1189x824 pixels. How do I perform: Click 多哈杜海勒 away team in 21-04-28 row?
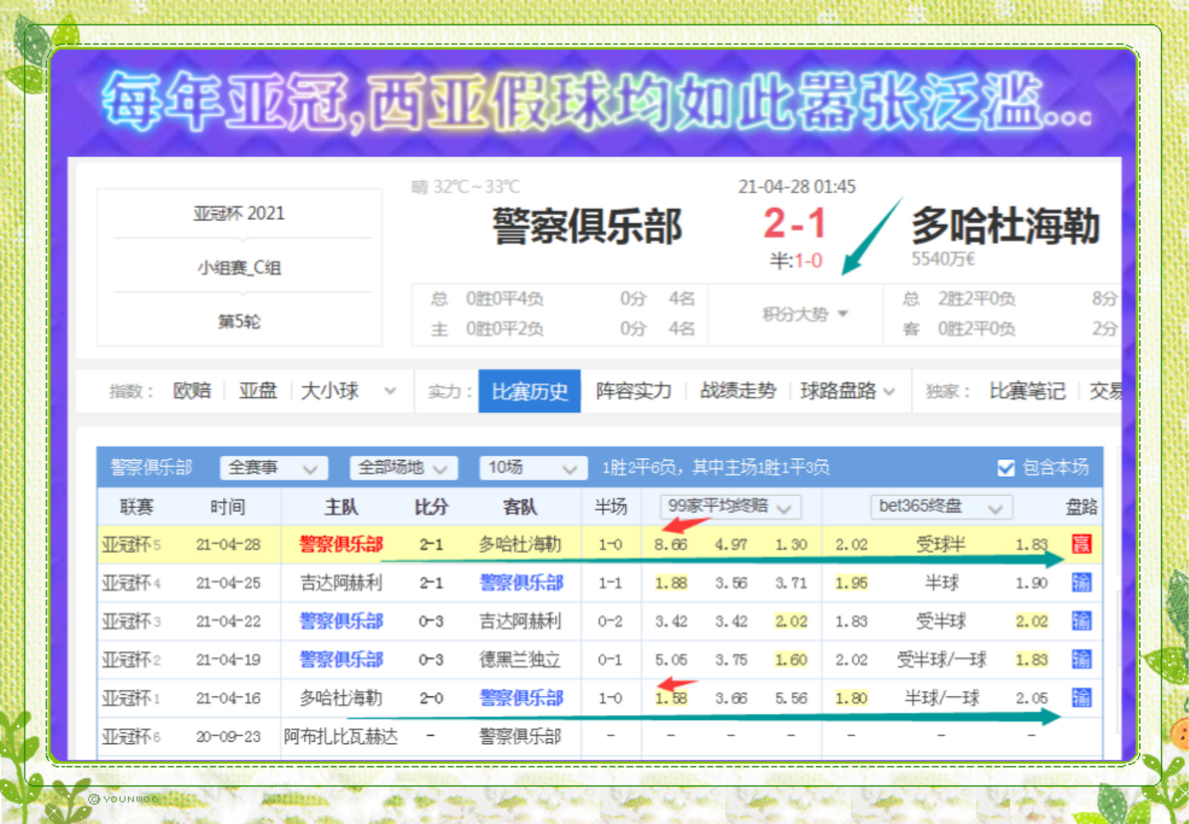pos(520,545)
